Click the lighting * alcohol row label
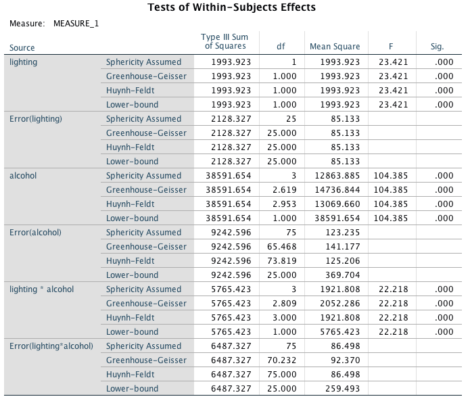Screen dimensions: 470x401 coord(42,289)
